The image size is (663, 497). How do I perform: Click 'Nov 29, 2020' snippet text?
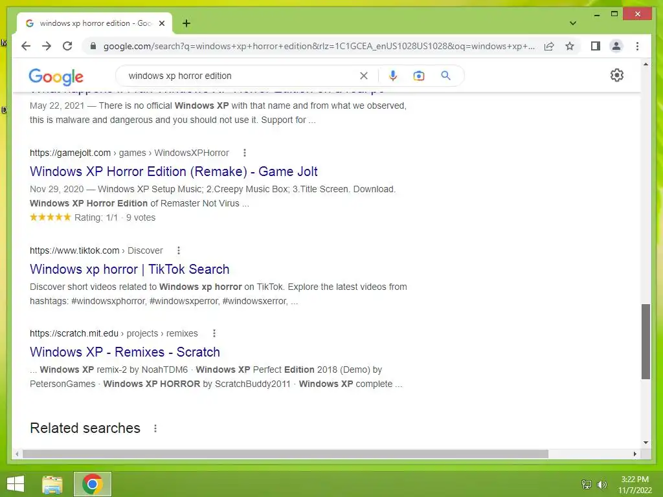[x=57, y=189]
